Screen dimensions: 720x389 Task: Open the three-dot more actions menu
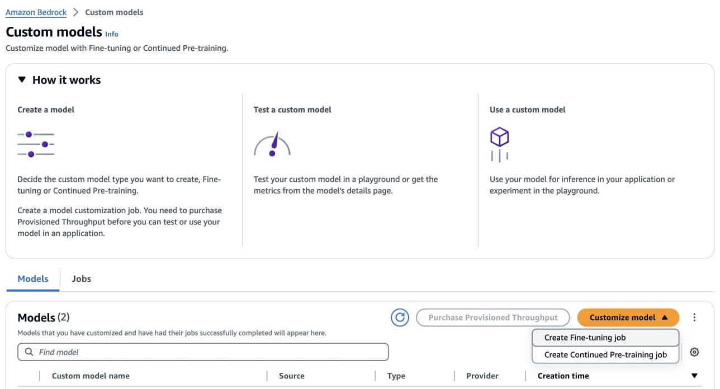click(x=694, y=318)
